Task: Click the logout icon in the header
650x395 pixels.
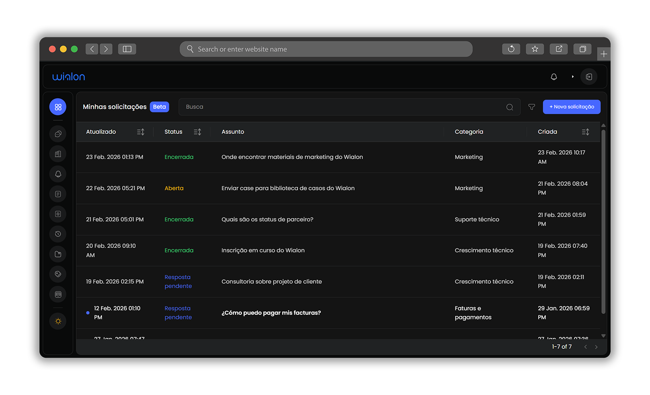Action: coord(589,76)
